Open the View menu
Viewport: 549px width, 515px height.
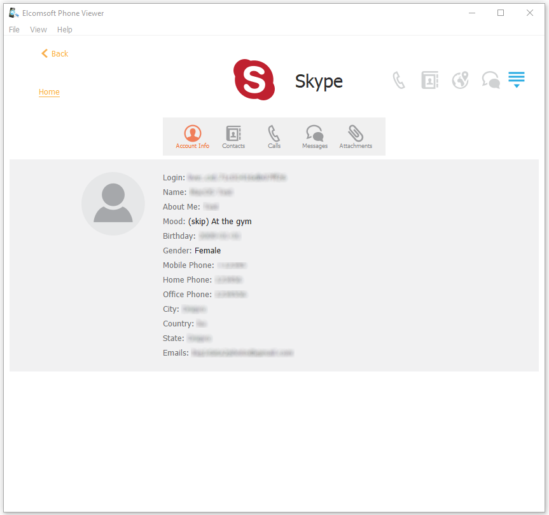38,30
